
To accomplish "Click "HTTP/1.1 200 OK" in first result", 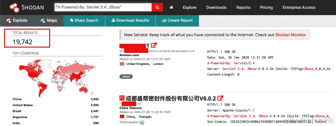I will [221, 52].
